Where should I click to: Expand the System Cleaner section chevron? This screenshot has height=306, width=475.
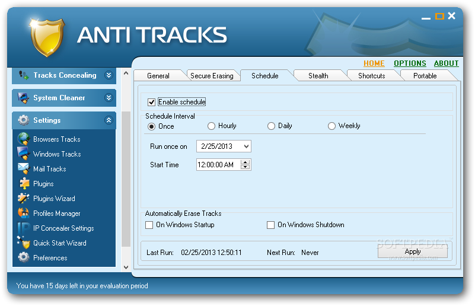(109, 98)
